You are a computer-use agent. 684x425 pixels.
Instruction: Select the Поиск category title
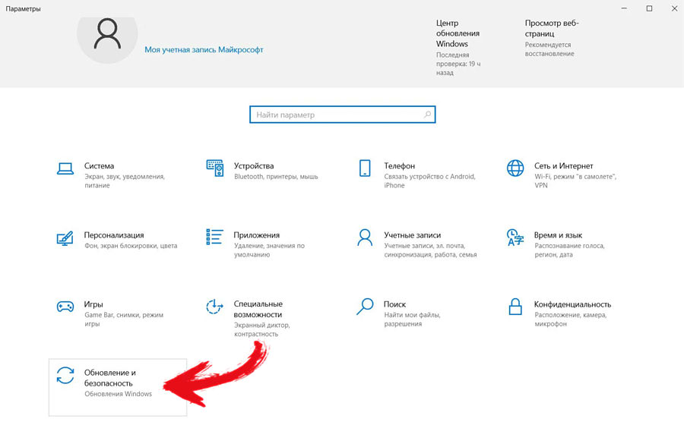tap(394, 304)
